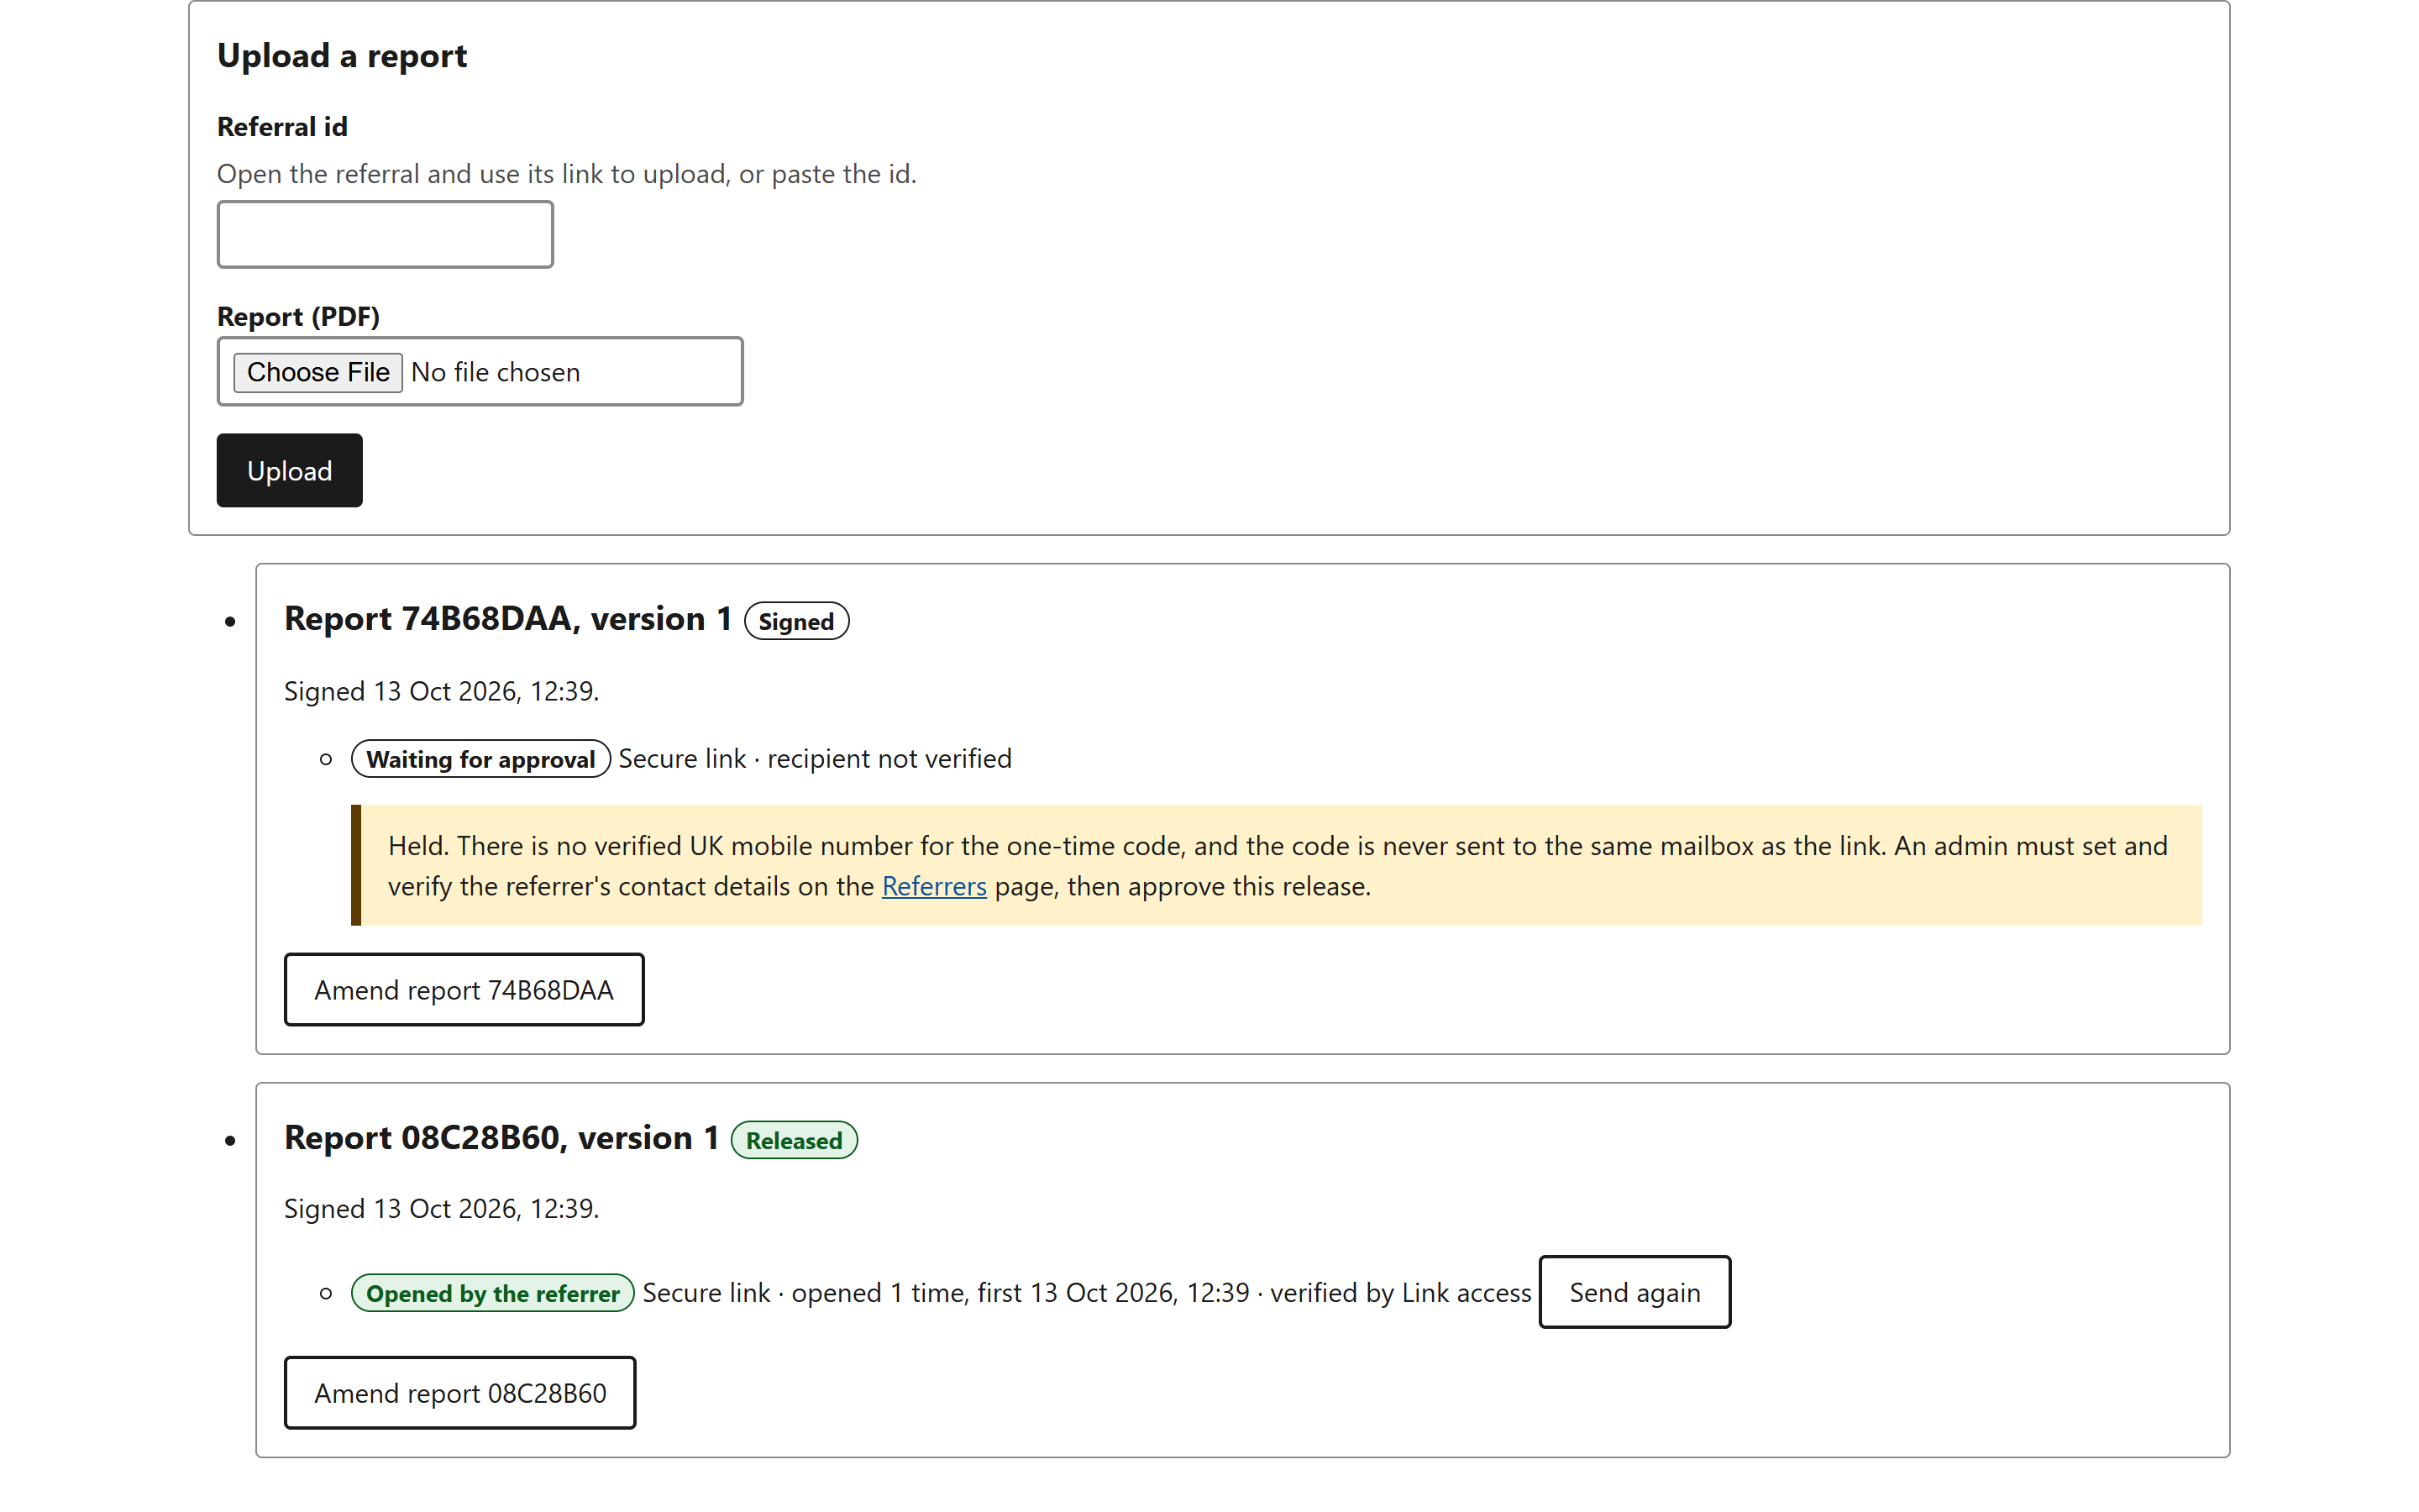Click the No file chosen text
The image size is (2419, 1512).
[495, 372]
